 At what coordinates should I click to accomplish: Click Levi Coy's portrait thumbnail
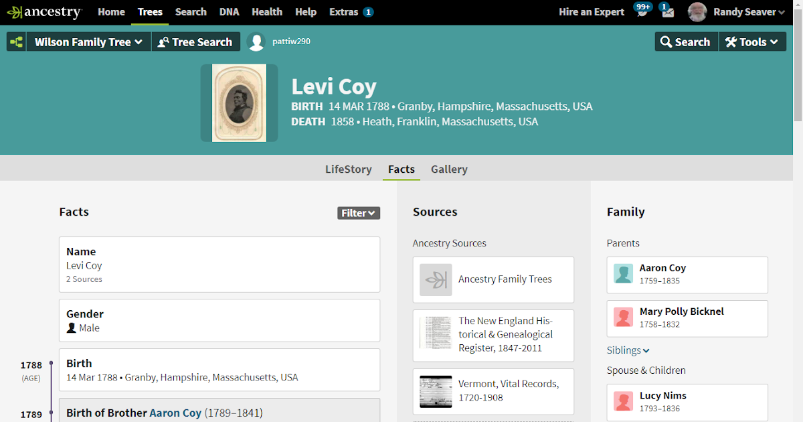[239, 102]
